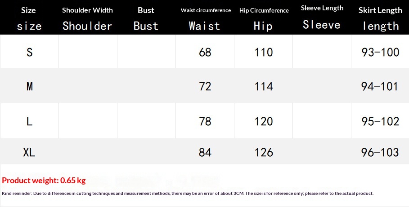Screen dimensions: 409x207
Task: Click waist value 78 for size L
Action: coord(205,121)
